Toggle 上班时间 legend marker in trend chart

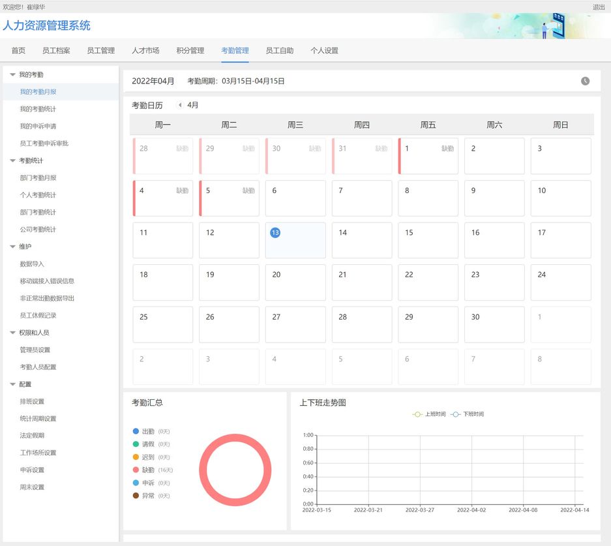point(418,414)
